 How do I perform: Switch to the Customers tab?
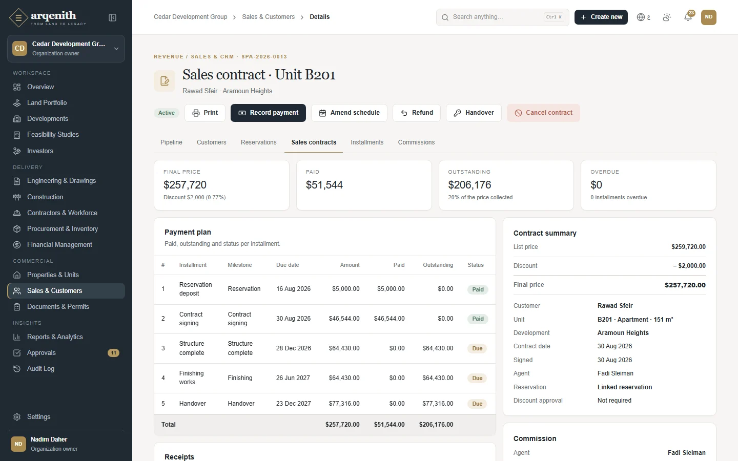click(212, 142)
